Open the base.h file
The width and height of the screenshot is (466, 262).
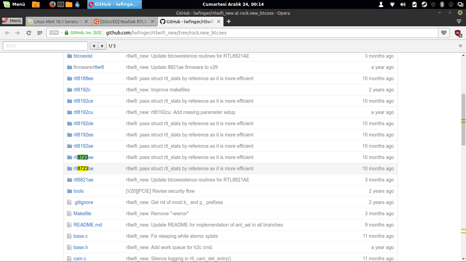pos(81,247)
